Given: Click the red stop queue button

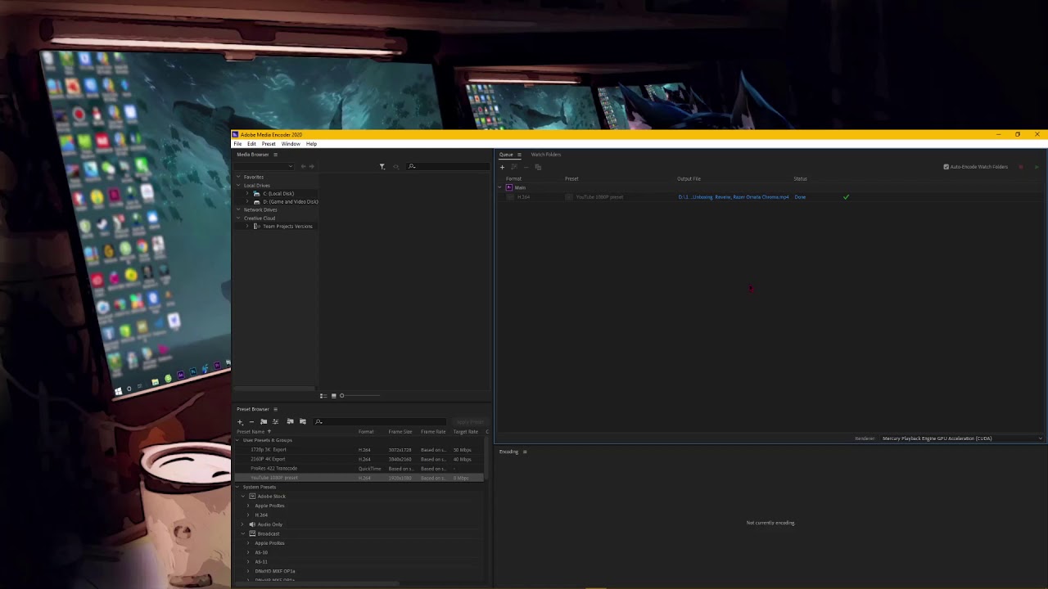Looking at the screenshot, I should click(x=1021, y=167).
